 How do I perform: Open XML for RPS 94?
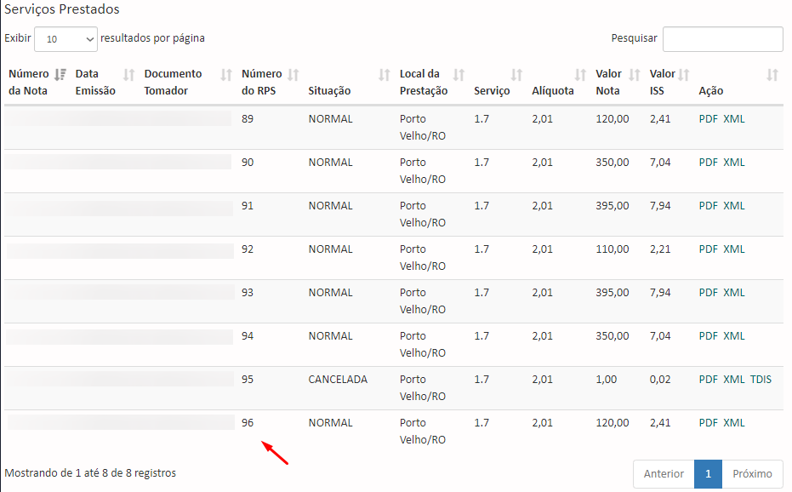click(734, 336)
